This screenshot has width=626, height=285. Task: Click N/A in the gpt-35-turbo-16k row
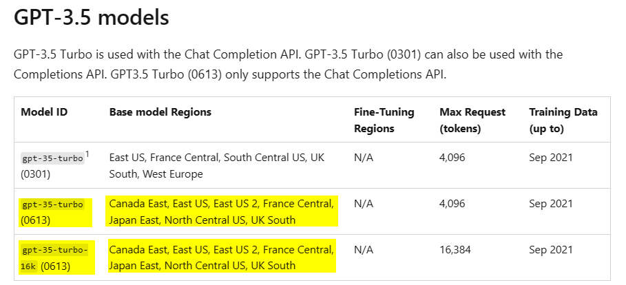click(x=364, y=250)
